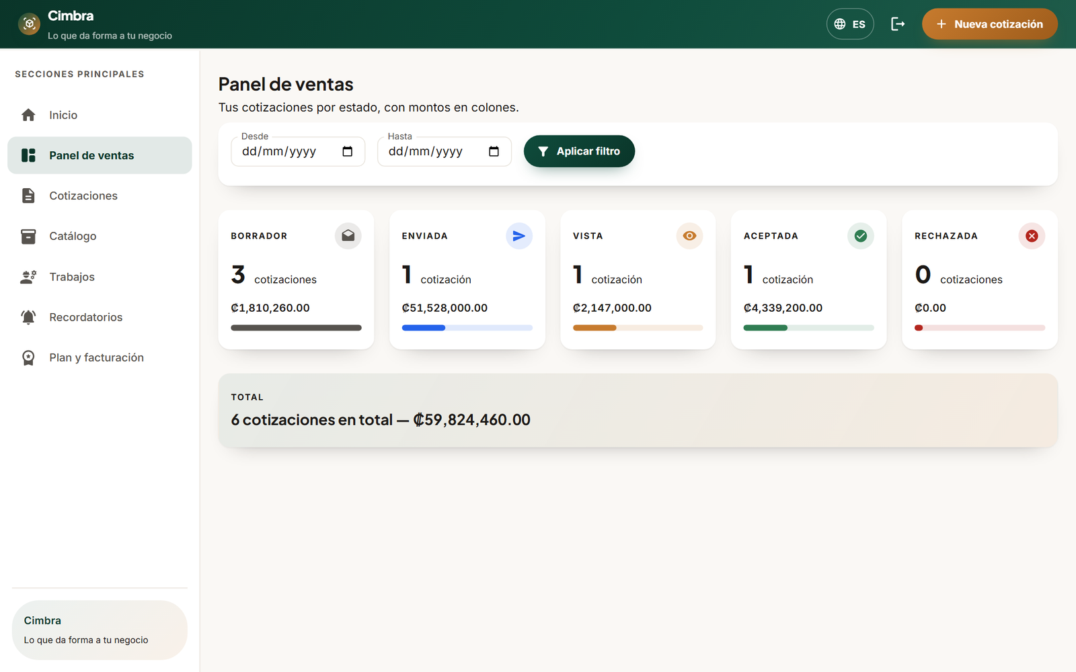Click the home icon beside Inicio
This screenshot has width=1076, height=672.
click(28, 115)
